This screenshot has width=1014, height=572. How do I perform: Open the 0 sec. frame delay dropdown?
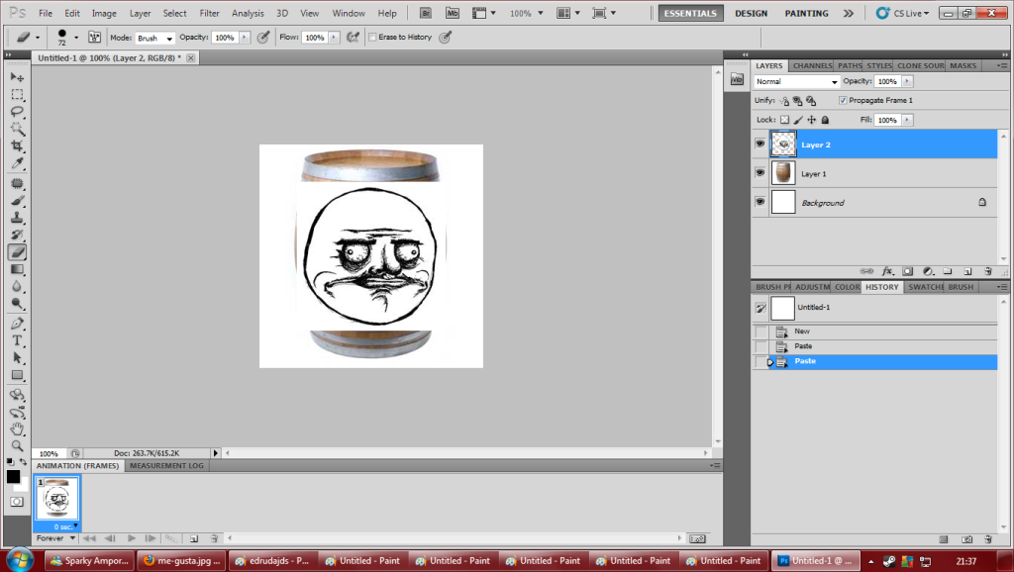click(66, 526)
